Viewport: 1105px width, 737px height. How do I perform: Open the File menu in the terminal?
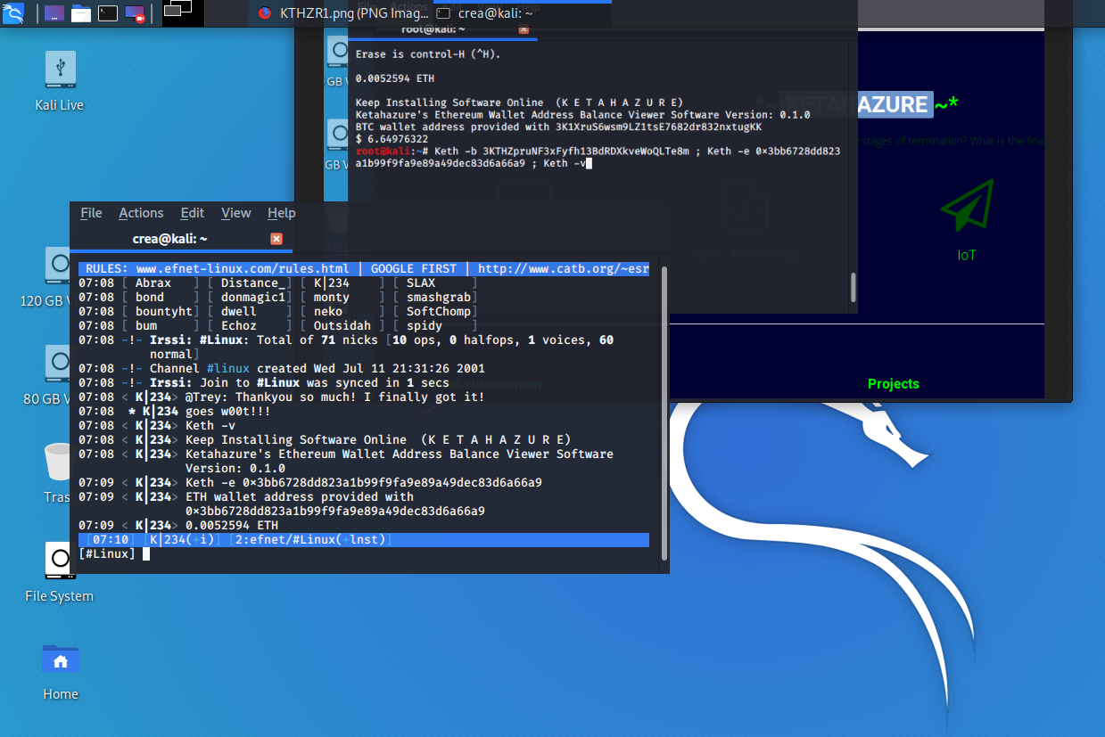click(x=91, y=213)
